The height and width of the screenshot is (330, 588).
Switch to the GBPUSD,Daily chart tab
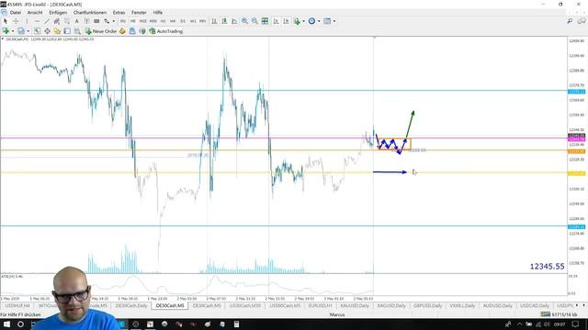(x=427, y=305)
